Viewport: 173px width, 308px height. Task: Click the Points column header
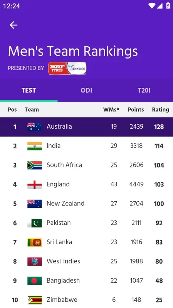click(136, 109)
